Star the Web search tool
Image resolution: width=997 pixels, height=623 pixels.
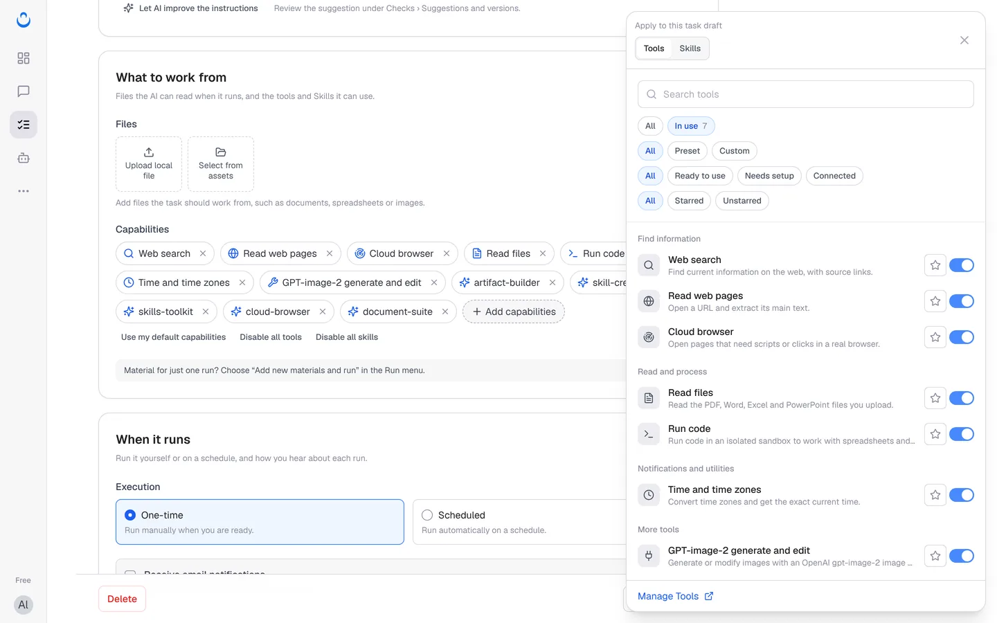935,265
